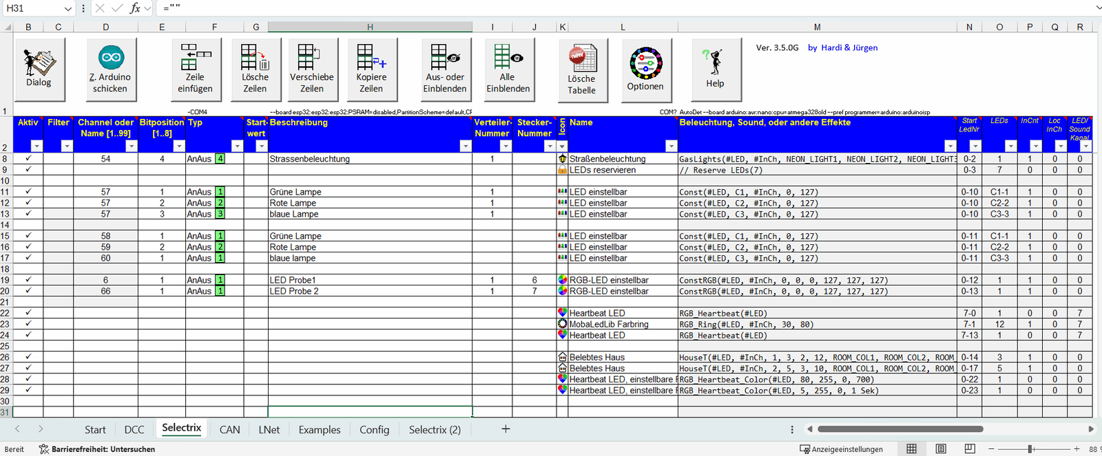Open the Dialog tool button
1102x456 pixels.
[39, 69]
